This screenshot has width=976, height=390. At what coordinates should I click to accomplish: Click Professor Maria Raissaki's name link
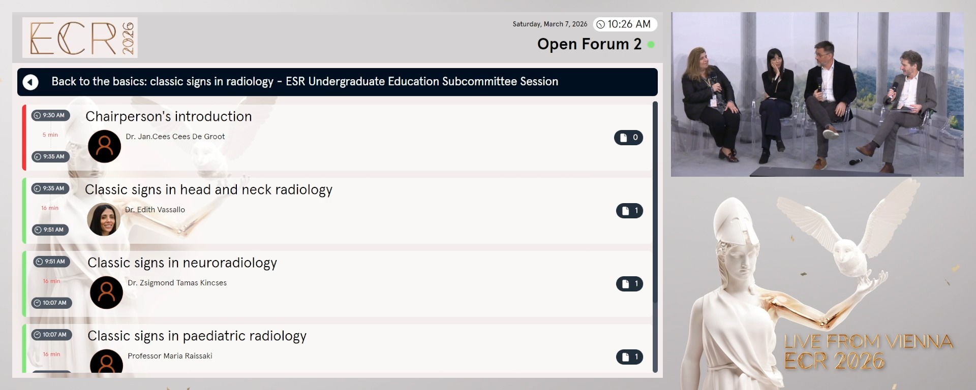[170, 356]
